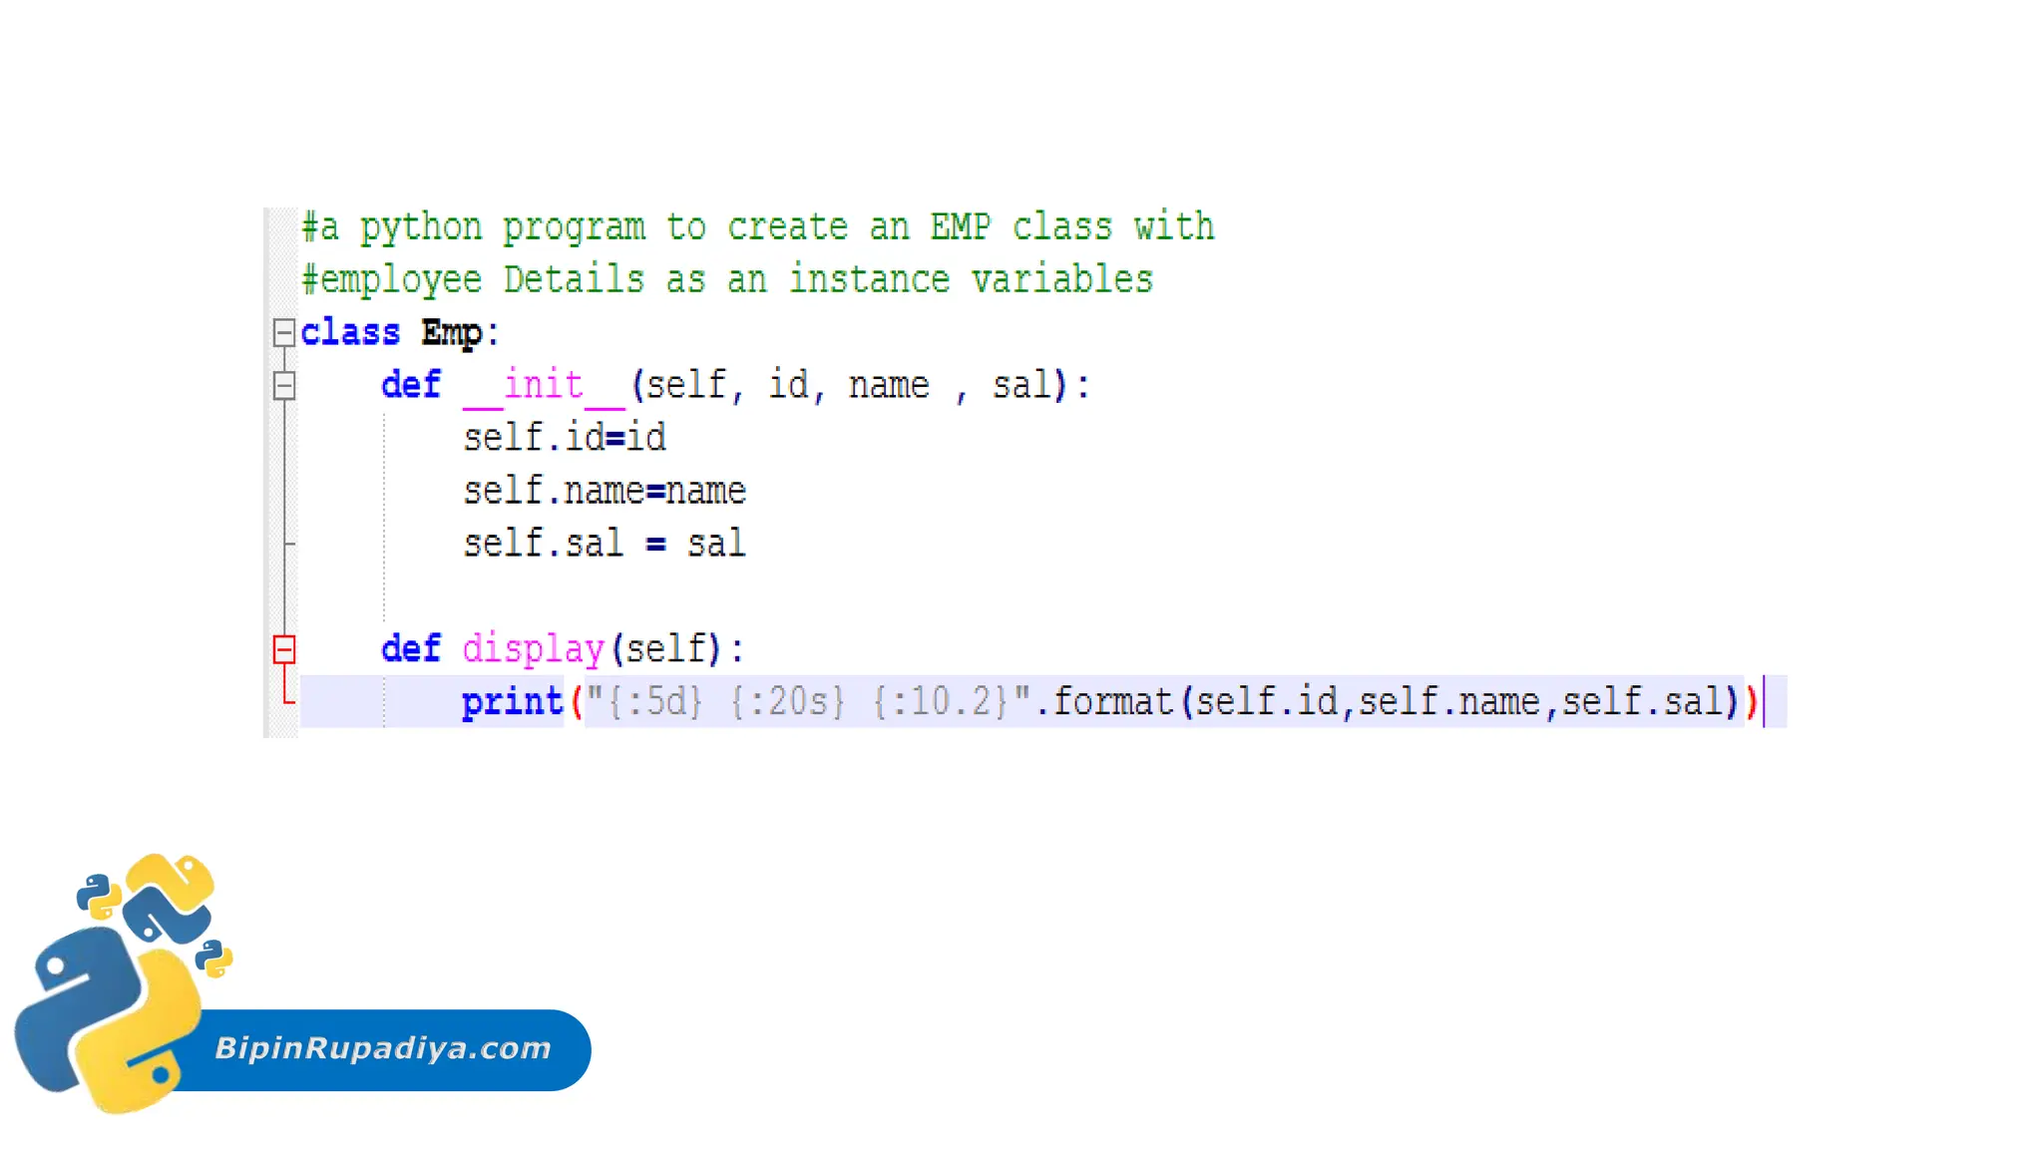
Task: Collapse the class Emp fold marker
Action: pyautogui.click(x=284, y=332)
